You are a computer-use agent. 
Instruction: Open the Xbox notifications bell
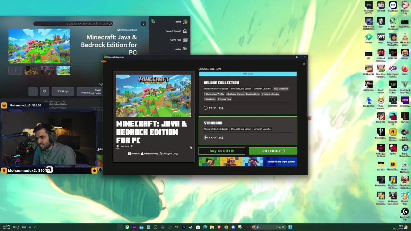(153, 21)
